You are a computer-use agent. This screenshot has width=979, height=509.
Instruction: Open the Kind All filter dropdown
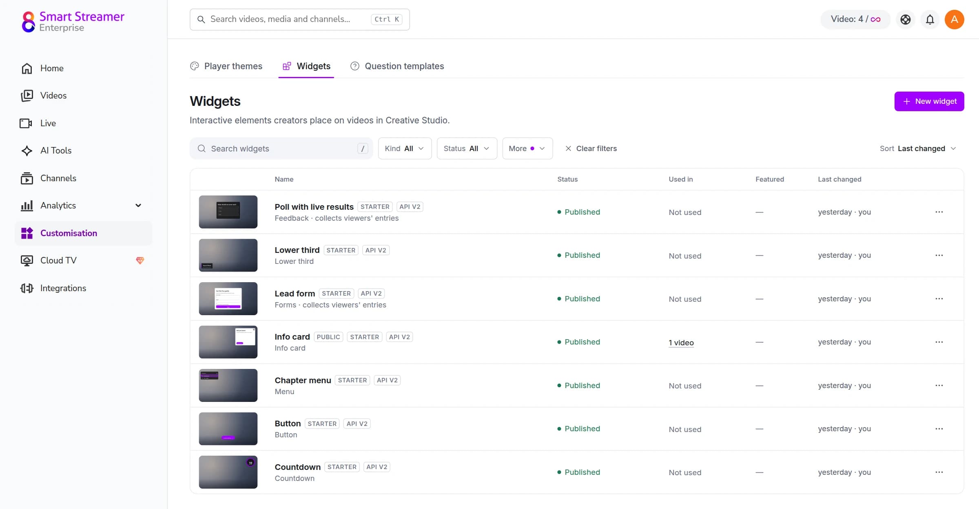click(405, 148)
